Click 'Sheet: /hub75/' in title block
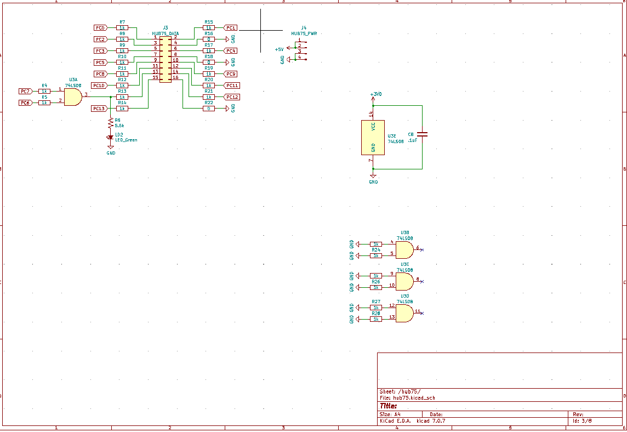This screenshot has height=432, width=627. [400, 391]
